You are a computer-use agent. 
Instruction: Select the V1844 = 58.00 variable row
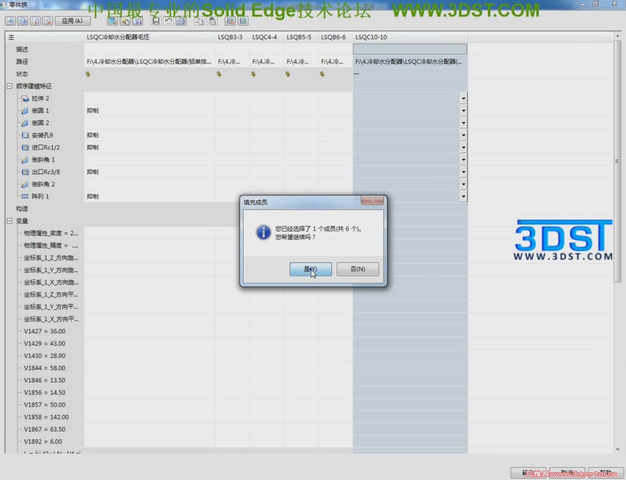coord(44,368)
